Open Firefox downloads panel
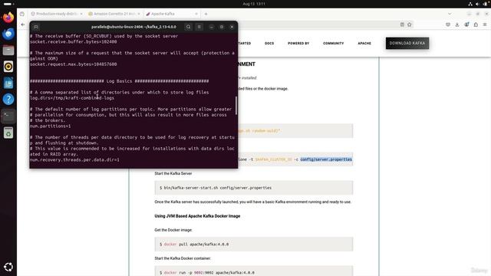Image resolution: width=491 pixels, height=276 pixels. tap(457, 25)
